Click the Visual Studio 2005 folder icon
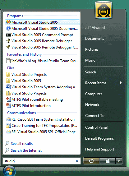This screenshot has height=176, width=129. [8, 81]
